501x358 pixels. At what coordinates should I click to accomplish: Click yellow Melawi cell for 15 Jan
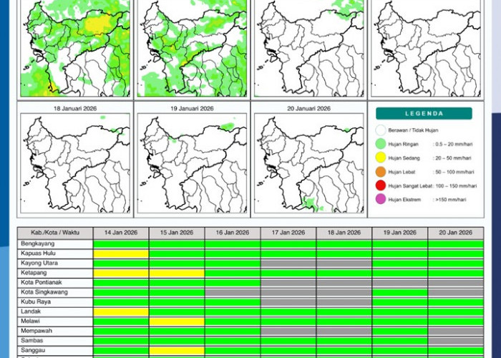tap(177, 322)
